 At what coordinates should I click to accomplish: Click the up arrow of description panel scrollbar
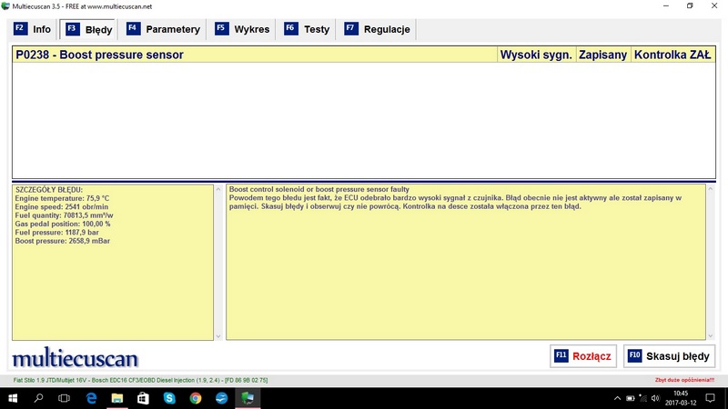[x=711, y=189]
